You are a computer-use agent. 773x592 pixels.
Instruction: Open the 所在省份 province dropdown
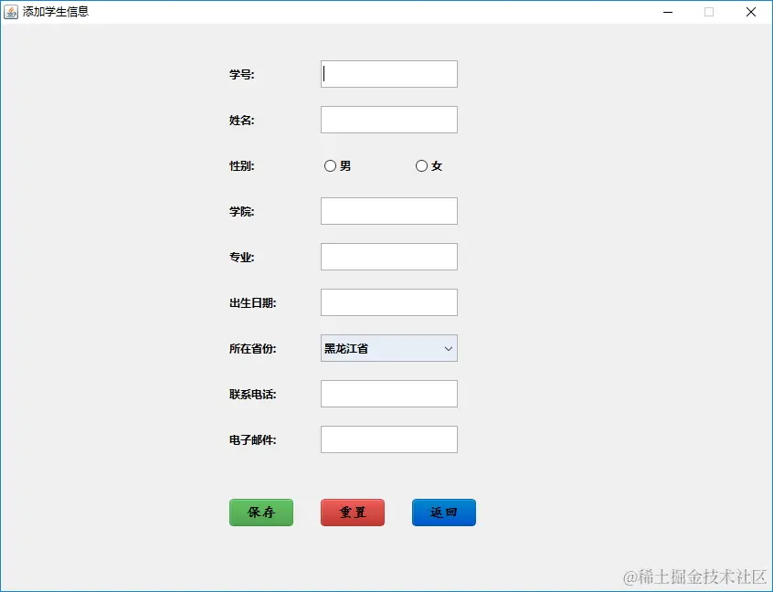click(388, 348)
